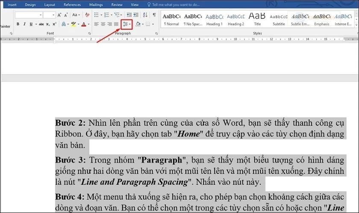Open the Layout tab

50,5
